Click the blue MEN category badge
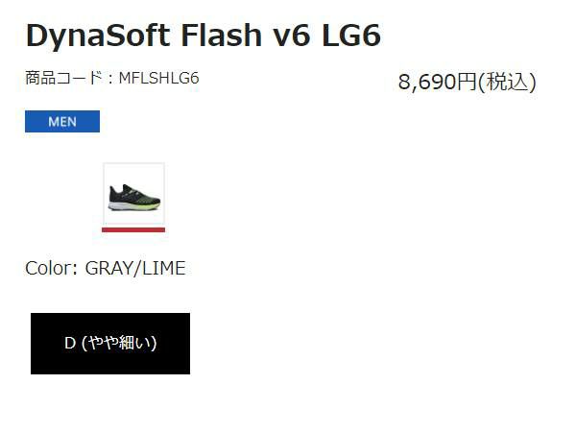576x432 pixels. click(62, 122)
